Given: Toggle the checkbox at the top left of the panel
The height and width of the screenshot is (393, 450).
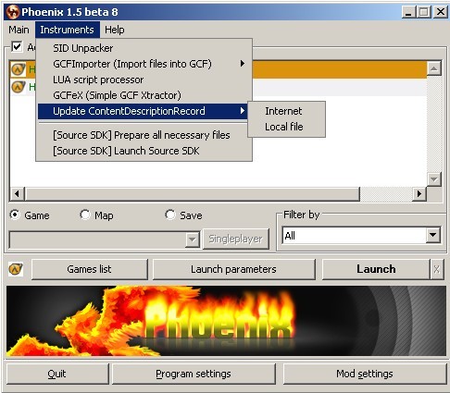Looking at the screenshot, I should point(17,47).
